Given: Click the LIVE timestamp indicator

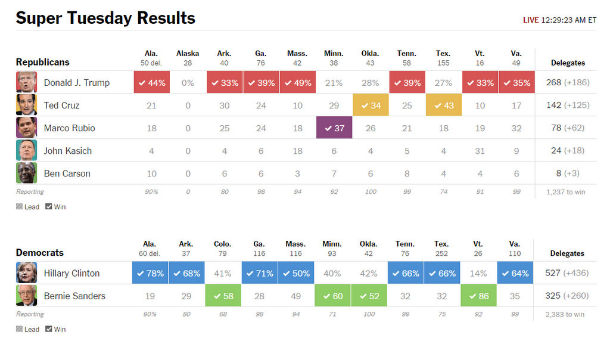Looking at the screenshot, I should coord(559,20).
